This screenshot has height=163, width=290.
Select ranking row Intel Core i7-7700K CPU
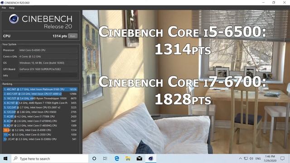[x=40, y=116]
